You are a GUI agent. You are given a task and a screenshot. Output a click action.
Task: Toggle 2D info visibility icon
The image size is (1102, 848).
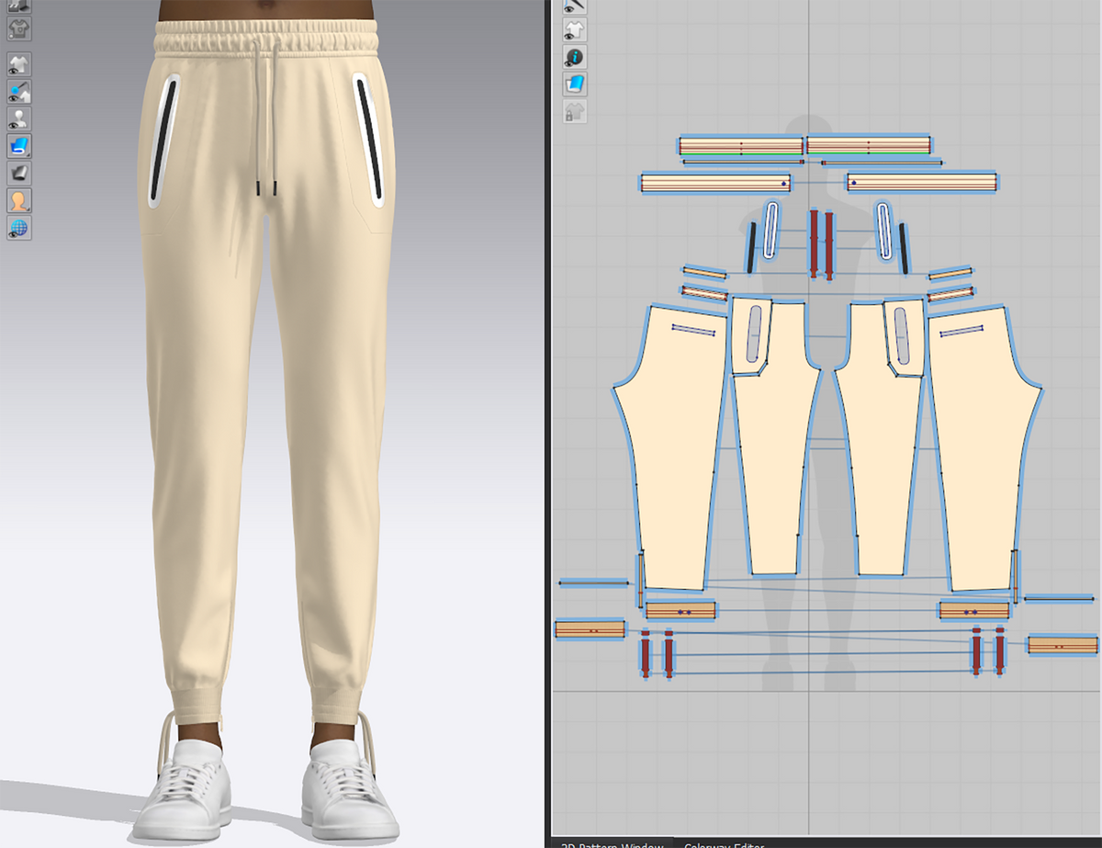575,57
